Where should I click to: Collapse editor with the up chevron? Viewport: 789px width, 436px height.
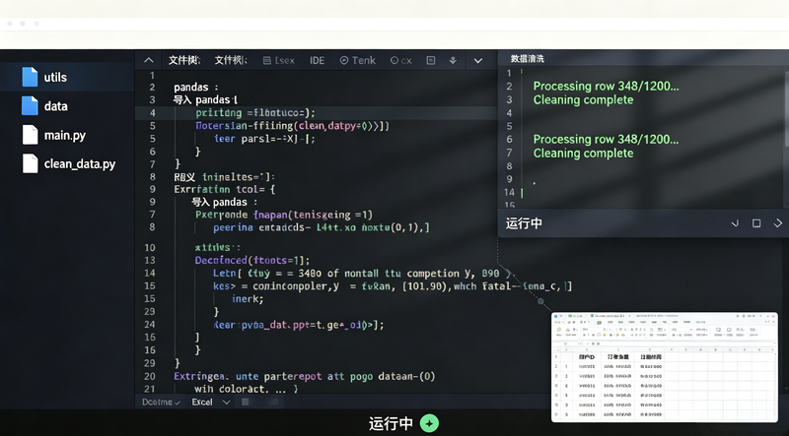(x=149, y=60)
